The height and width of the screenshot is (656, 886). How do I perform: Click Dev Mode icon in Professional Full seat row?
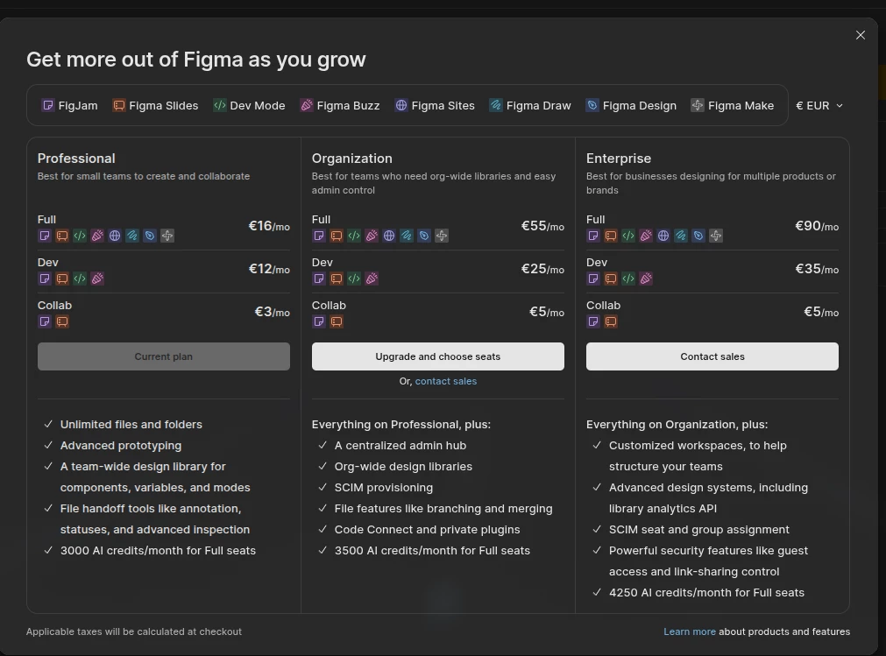tap(80, 236)
